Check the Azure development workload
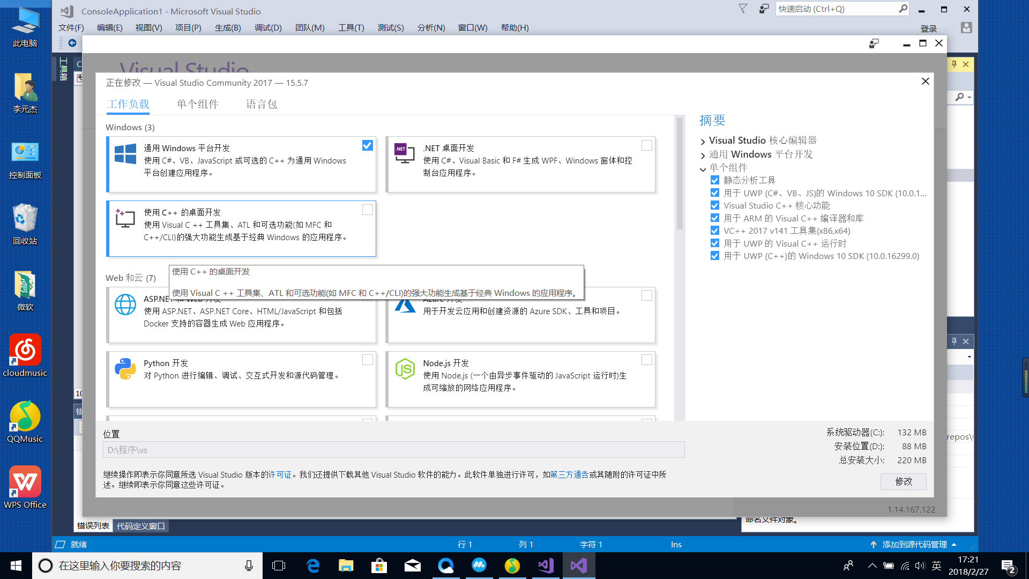 tap(647, 295)
